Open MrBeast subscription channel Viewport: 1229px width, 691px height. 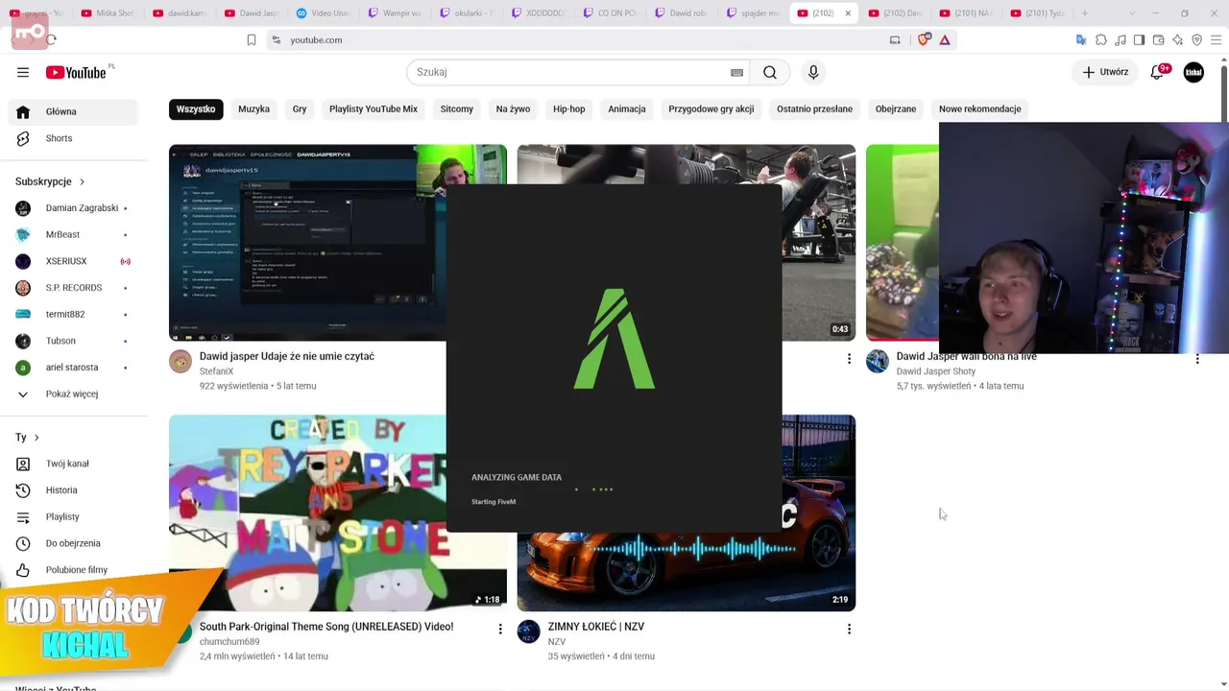(x=73, y=234)
